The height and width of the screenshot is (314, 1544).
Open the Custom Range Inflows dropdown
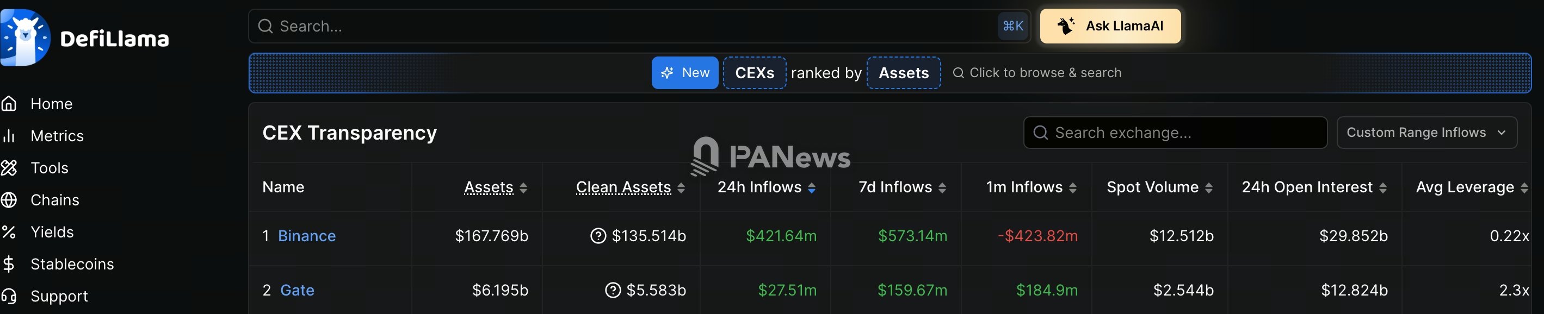pos(1426,133)
